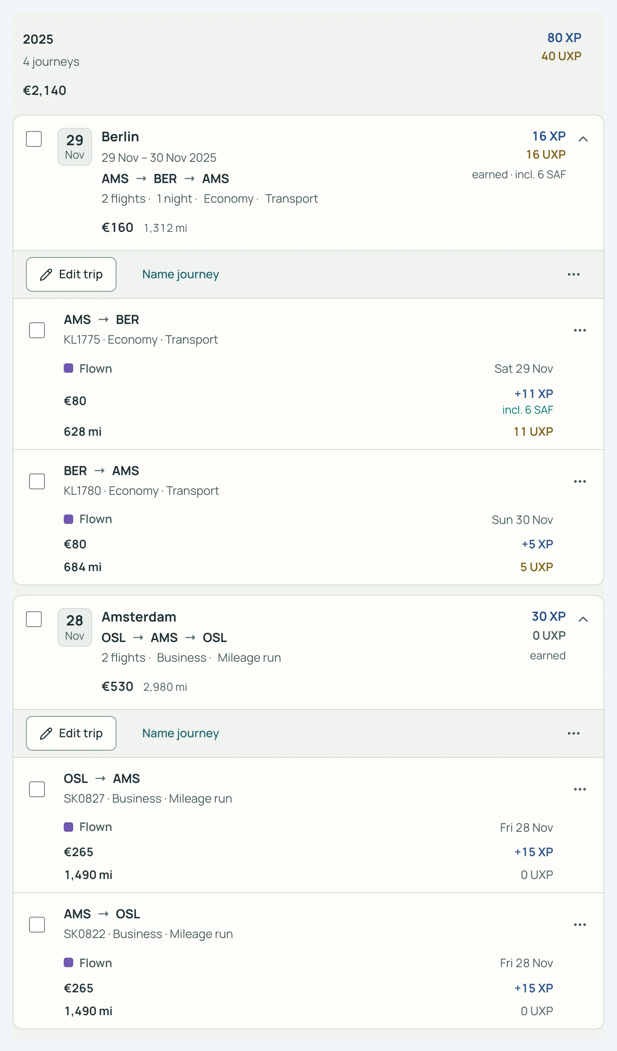Image resolution: width=617 pixels, height=1051 pixels.
Task: Click the Amsterdam journey title
Action: [x=139, y=617]
